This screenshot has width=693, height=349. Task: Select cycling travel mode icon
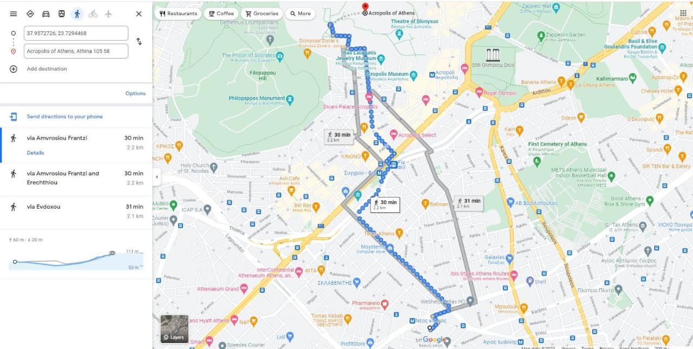coord(93,14)
